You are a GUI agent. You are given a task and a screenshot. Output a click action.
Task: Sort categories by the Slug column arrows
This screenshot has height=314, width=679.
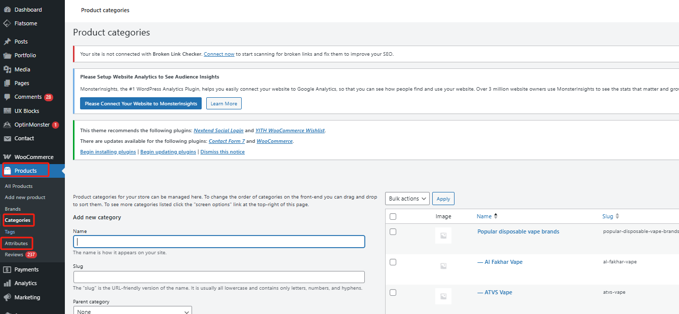tap(617, 216)
